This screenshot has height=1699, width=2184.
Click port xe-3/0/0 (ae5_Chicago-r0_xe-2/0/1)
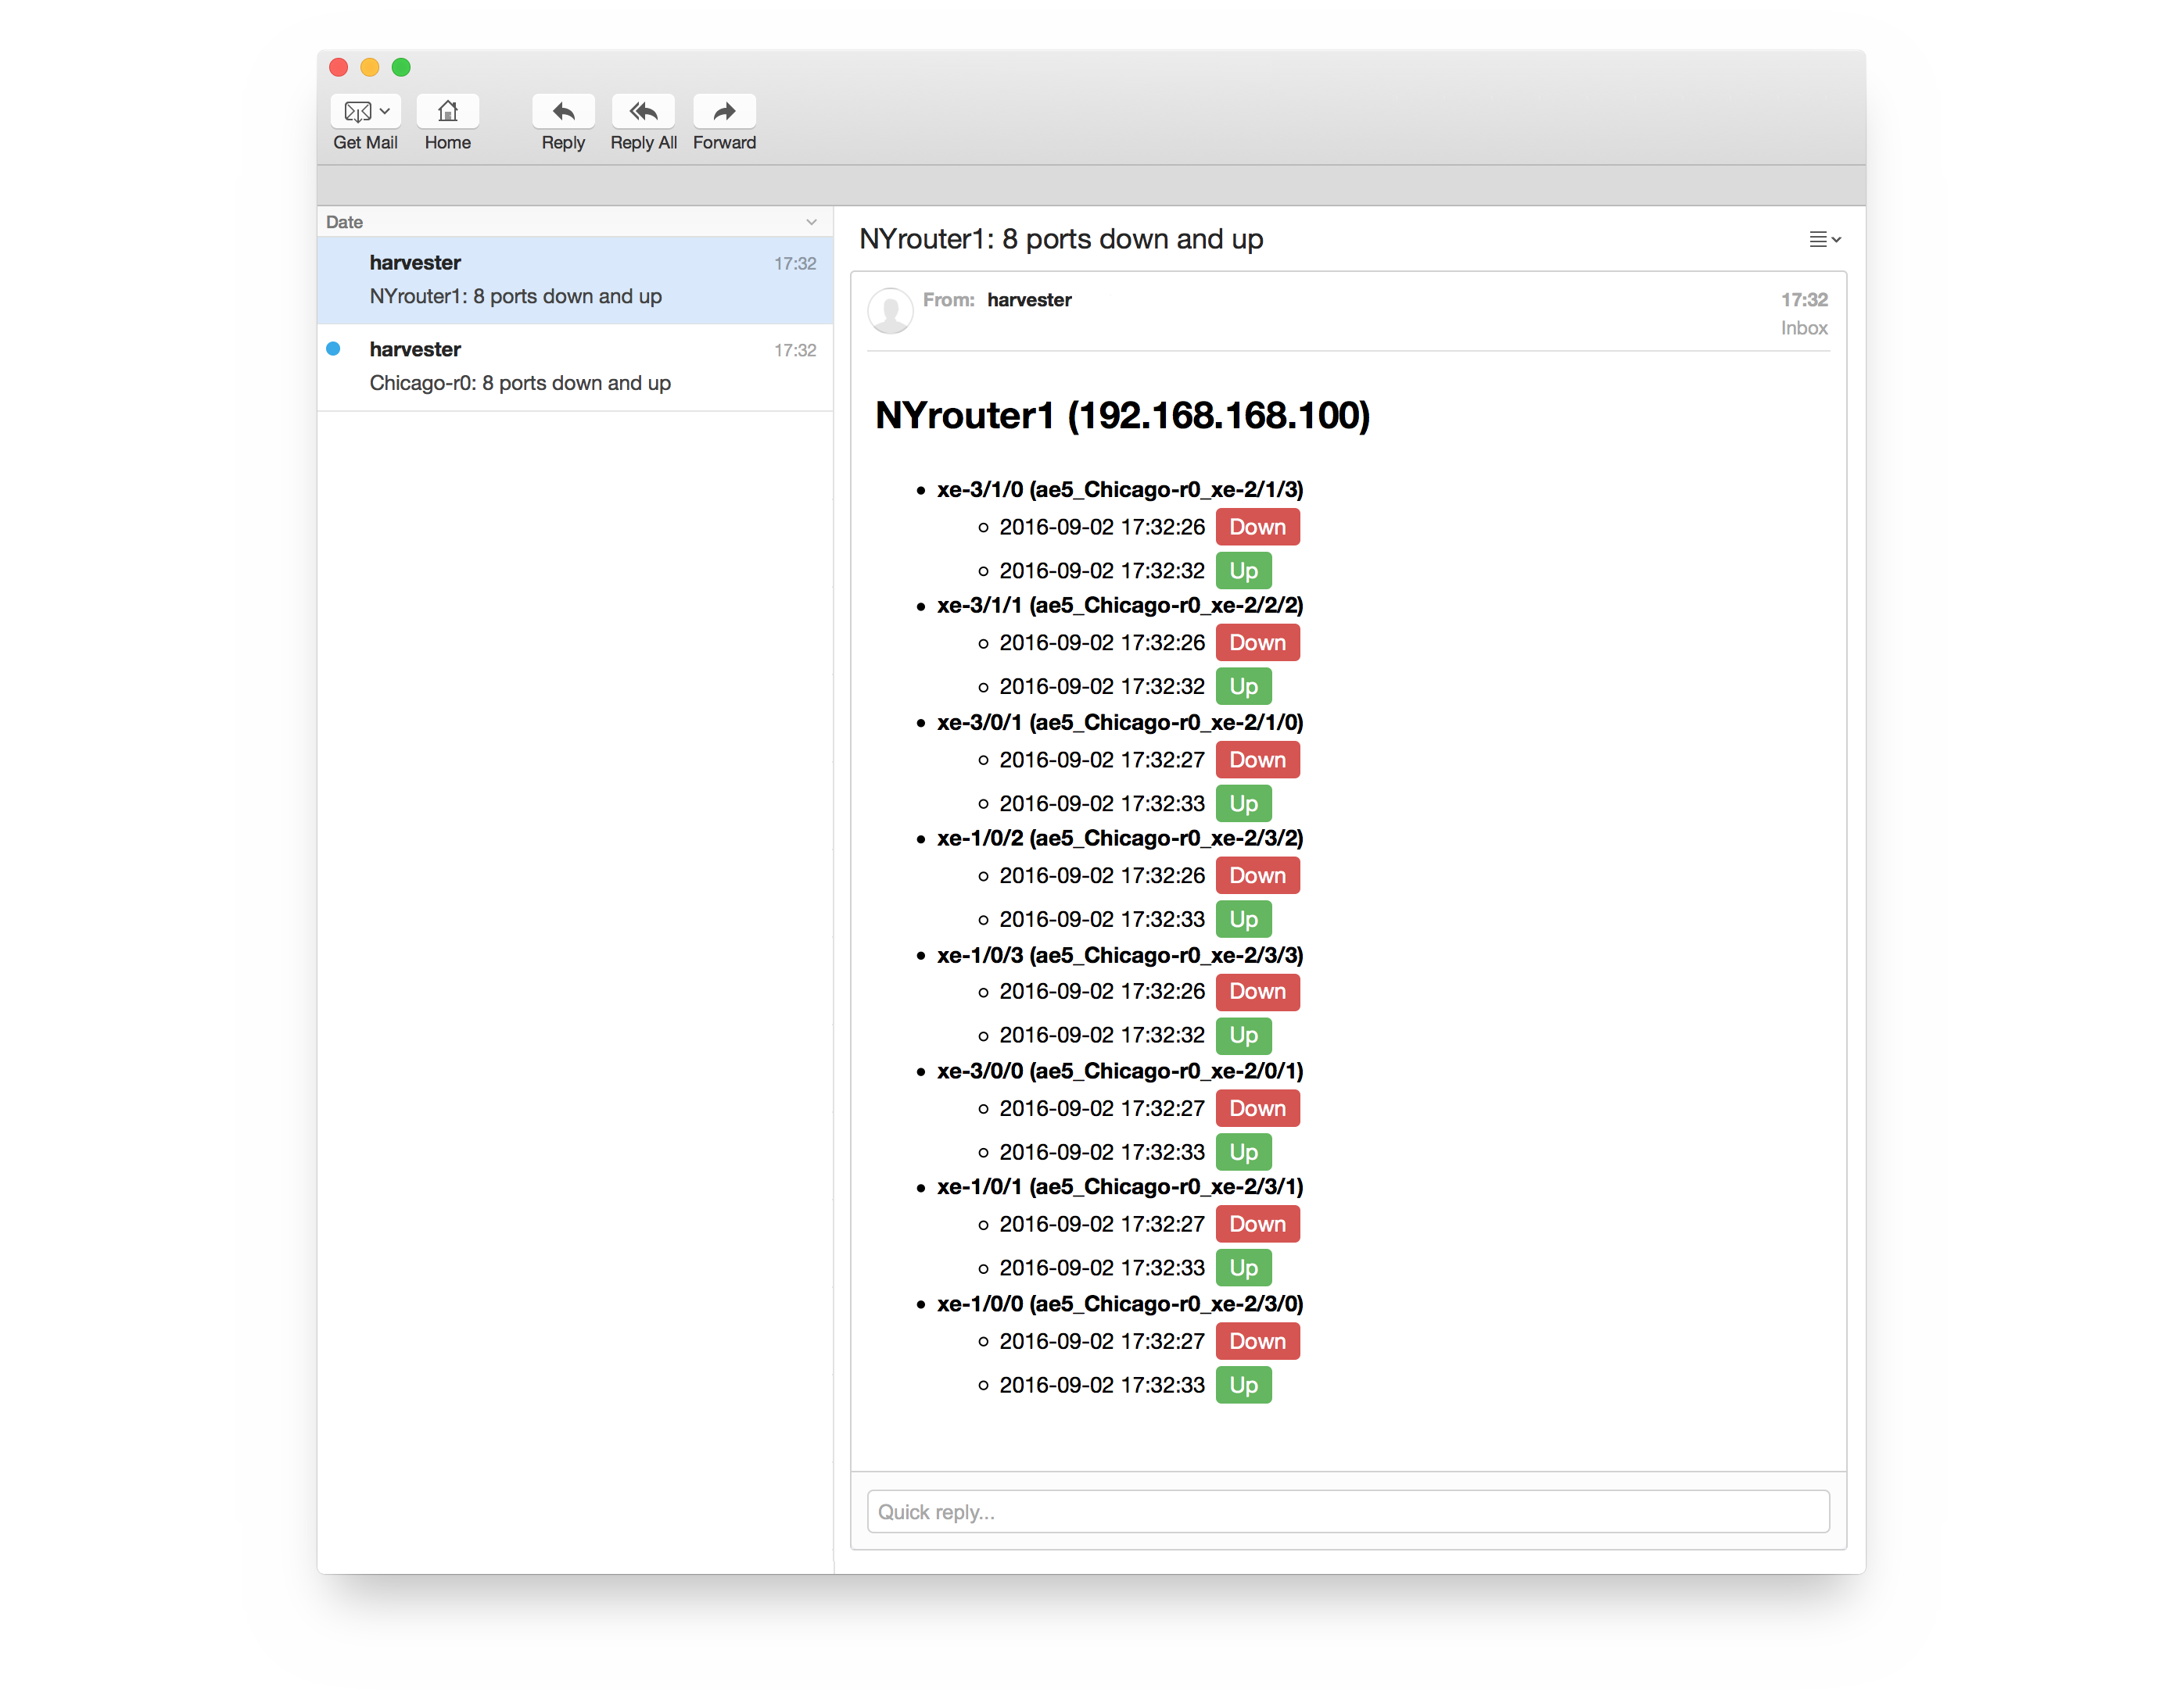click(x=1120, y=1071)
